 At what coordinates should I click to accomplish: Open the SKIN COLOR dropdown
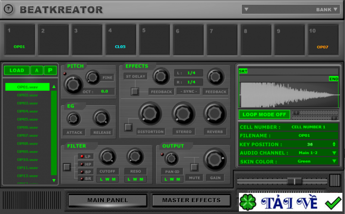coord(334,161)
